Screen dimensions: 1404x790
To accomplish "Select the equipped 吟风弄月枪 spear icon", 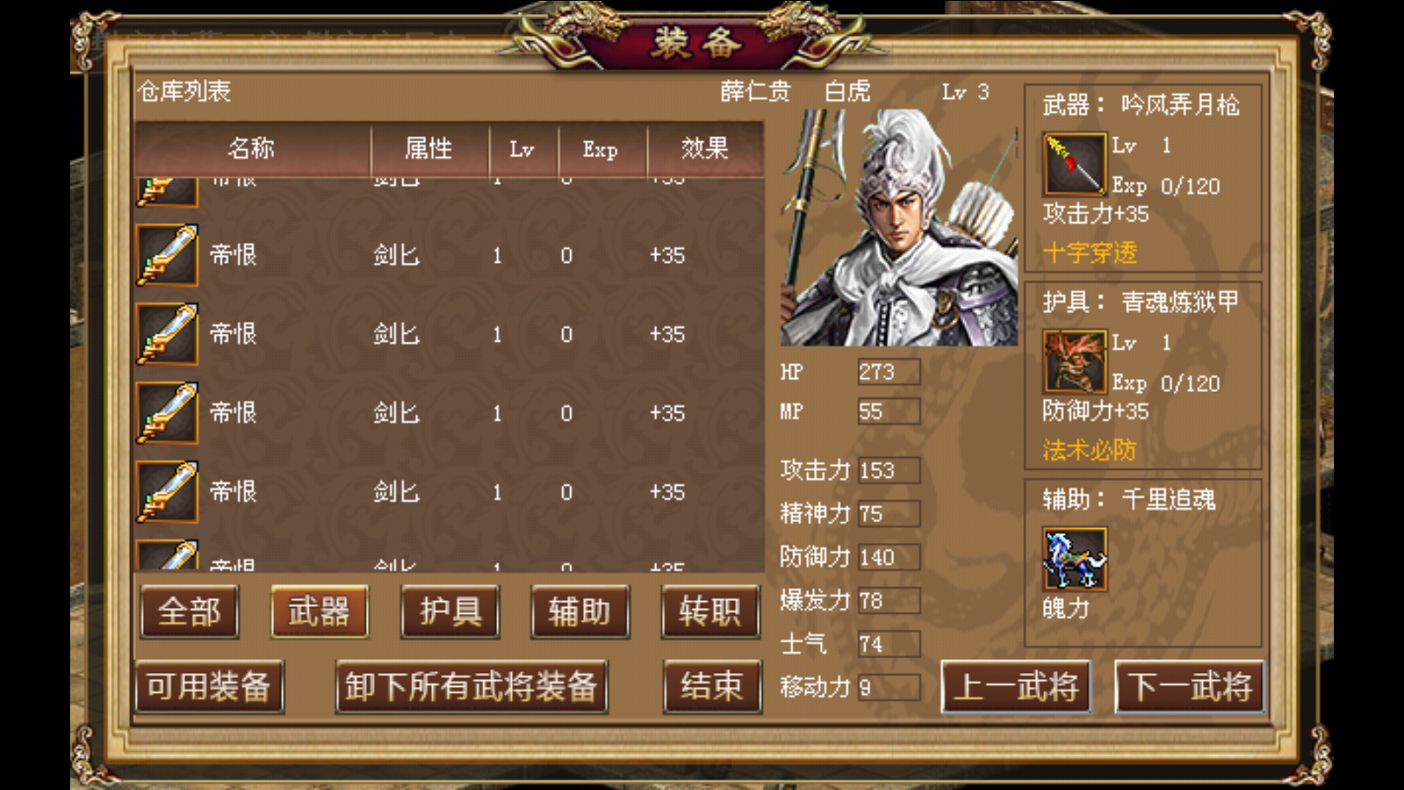I will [1074, 165].
